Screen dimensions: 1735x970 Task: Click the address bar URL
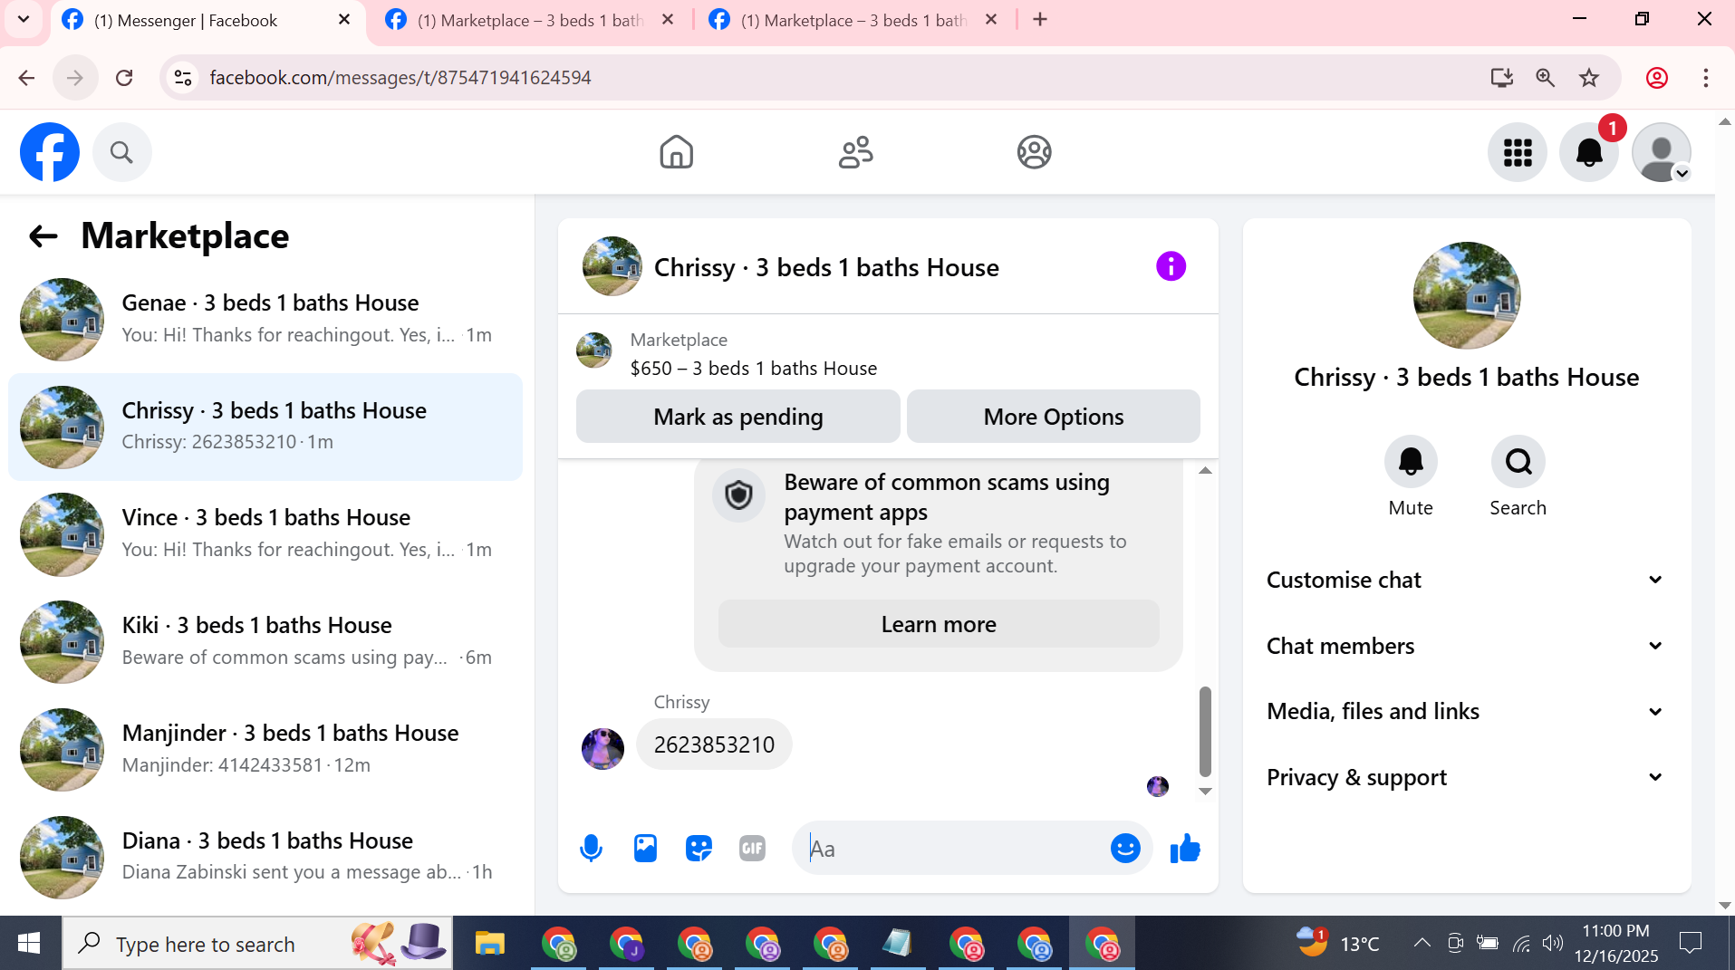click(400, 78)
